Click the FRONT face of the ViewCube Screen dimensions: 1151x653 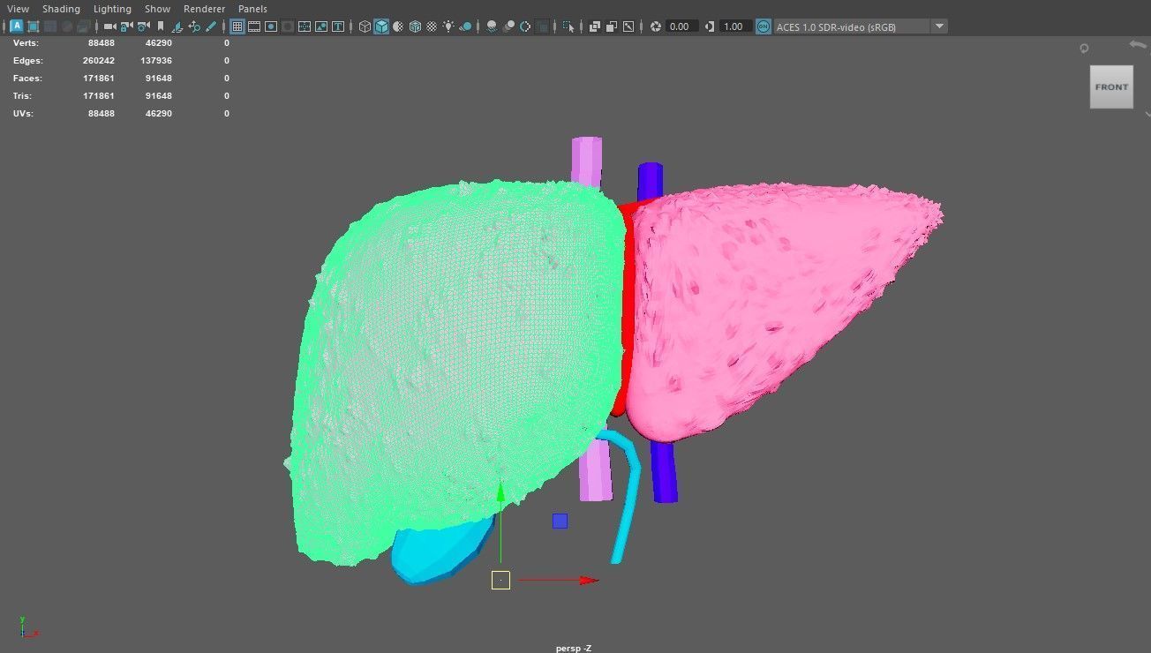click(x=1111, y=86)
